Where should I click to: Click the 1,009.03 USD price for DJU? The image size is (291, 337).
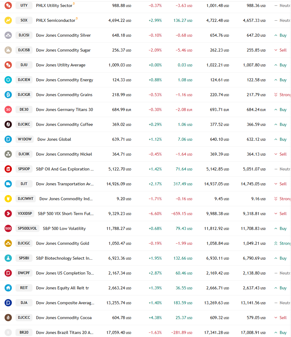[x=120, y=65]
